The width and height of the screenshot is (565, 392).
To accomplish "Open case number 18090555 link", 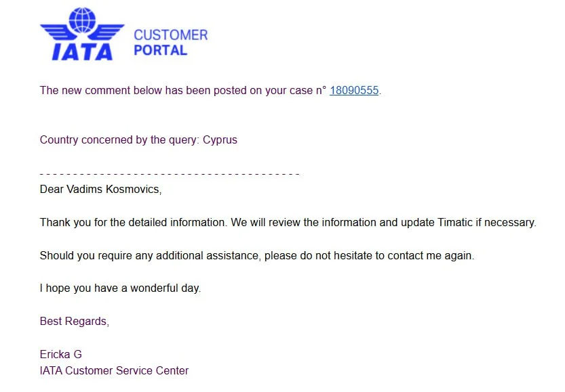I will pyautogui.click(x=353, y=91).
